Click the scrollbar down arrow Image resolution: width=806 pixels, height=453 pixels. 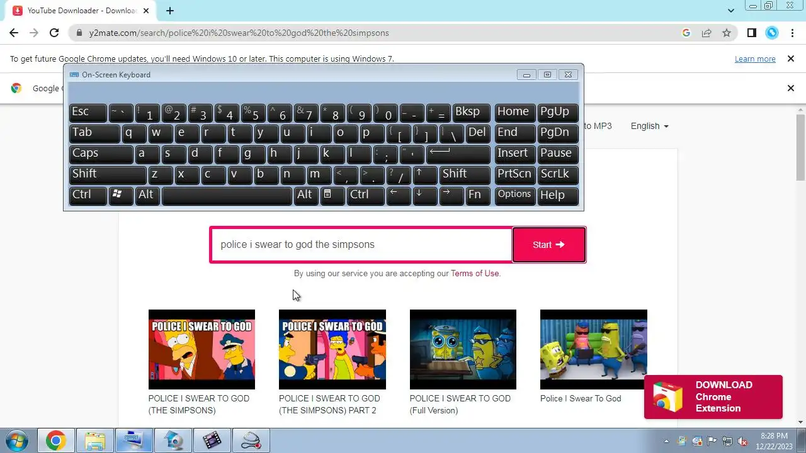[x=801, y=422]
